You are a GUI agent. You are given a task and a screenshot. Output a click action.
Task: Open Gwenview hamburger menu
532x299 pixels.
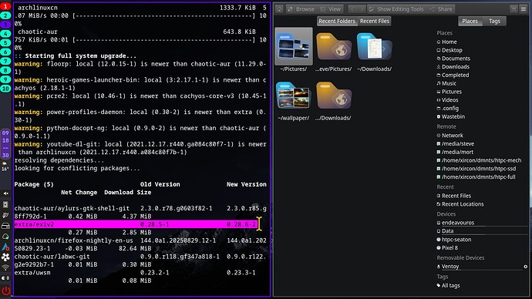click(524, 9)
